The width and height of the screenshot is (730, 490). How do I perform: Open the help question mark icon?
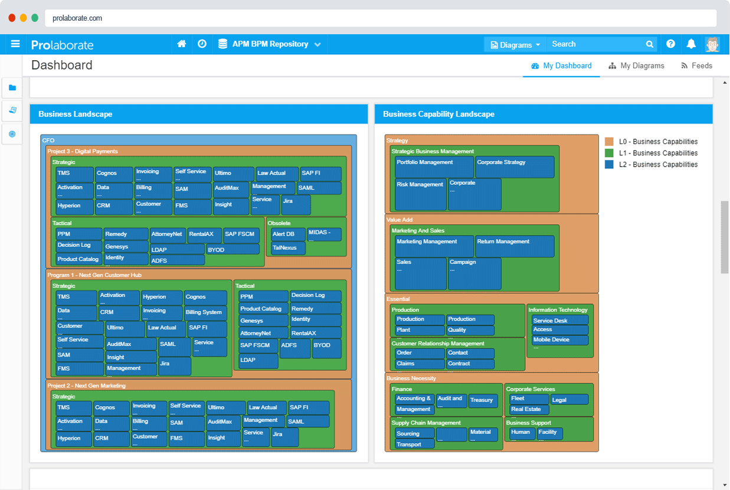pos(670,44)
